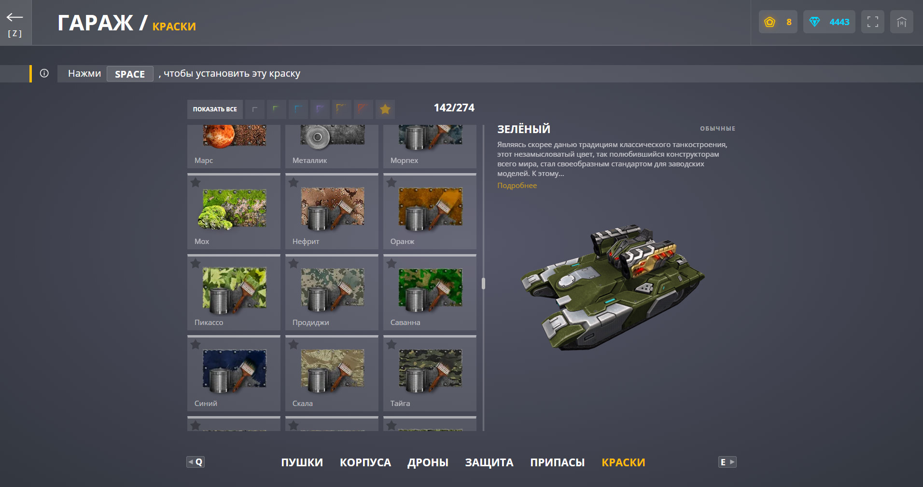
Task: Select the Нефрит paint thumbnail
Action: 333,209
